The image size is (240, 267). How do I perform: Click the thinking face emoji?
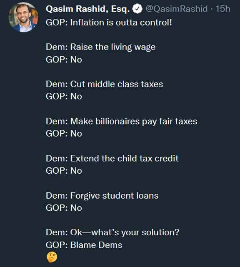coord(52,257)
